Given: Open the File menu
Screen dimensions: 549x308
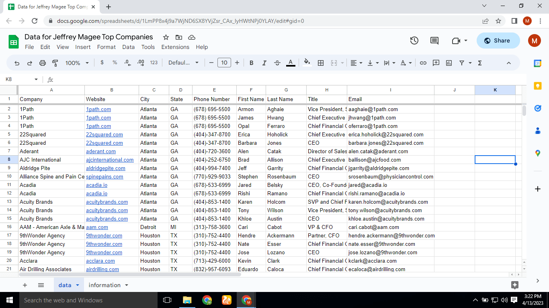Looking at the screenshot, I should click(29, 47).
